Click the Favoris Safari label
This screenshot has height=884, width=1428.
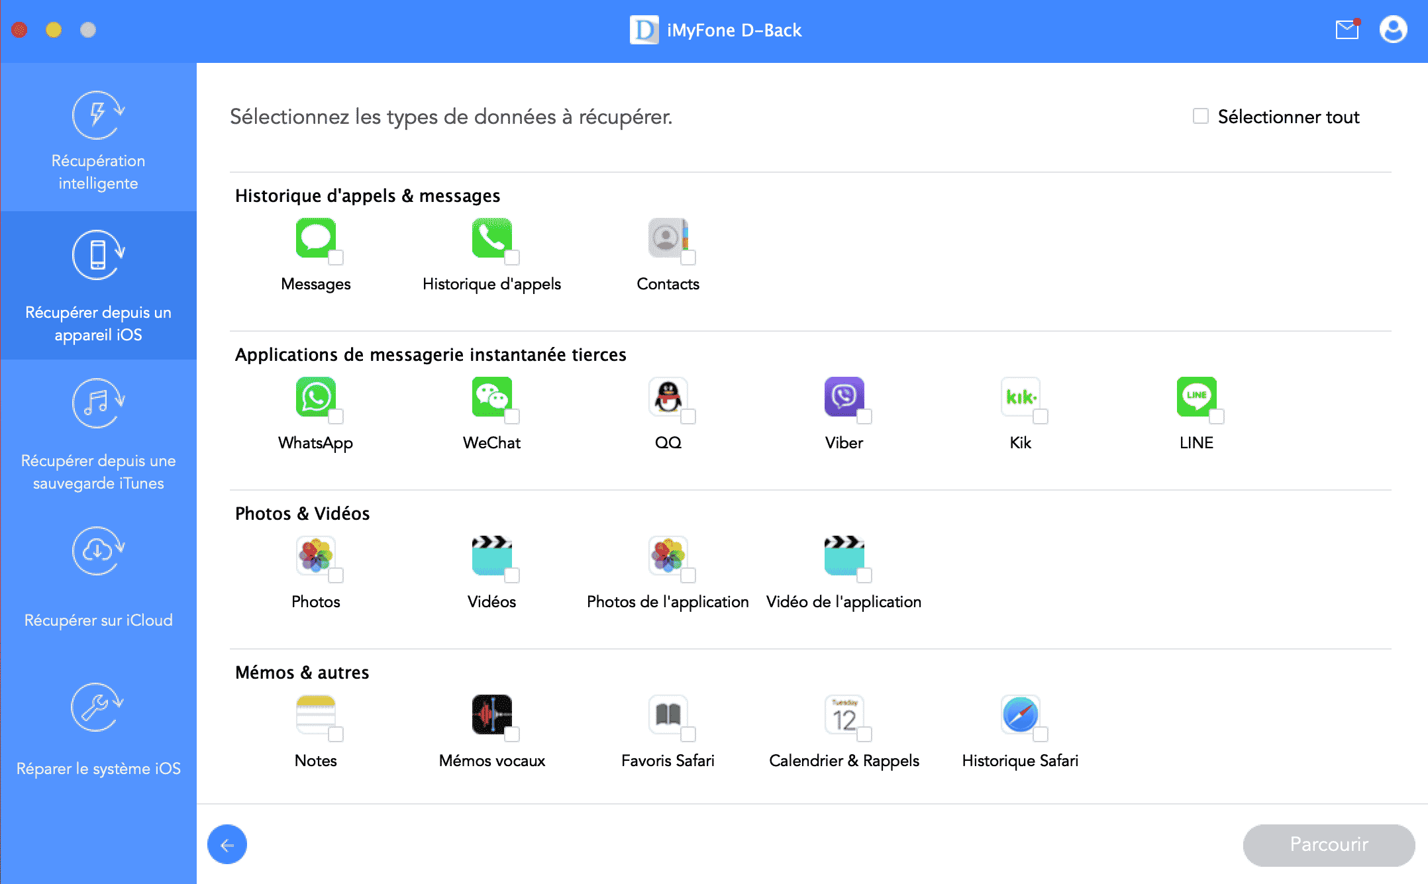668,761
